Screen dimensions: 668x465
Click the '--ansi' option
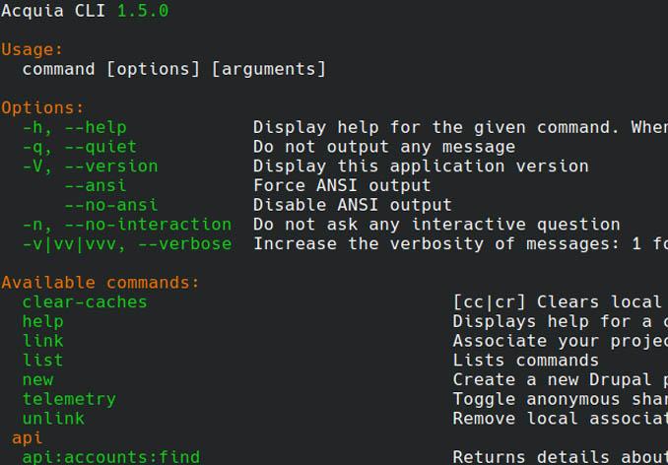tap(96, 185)
